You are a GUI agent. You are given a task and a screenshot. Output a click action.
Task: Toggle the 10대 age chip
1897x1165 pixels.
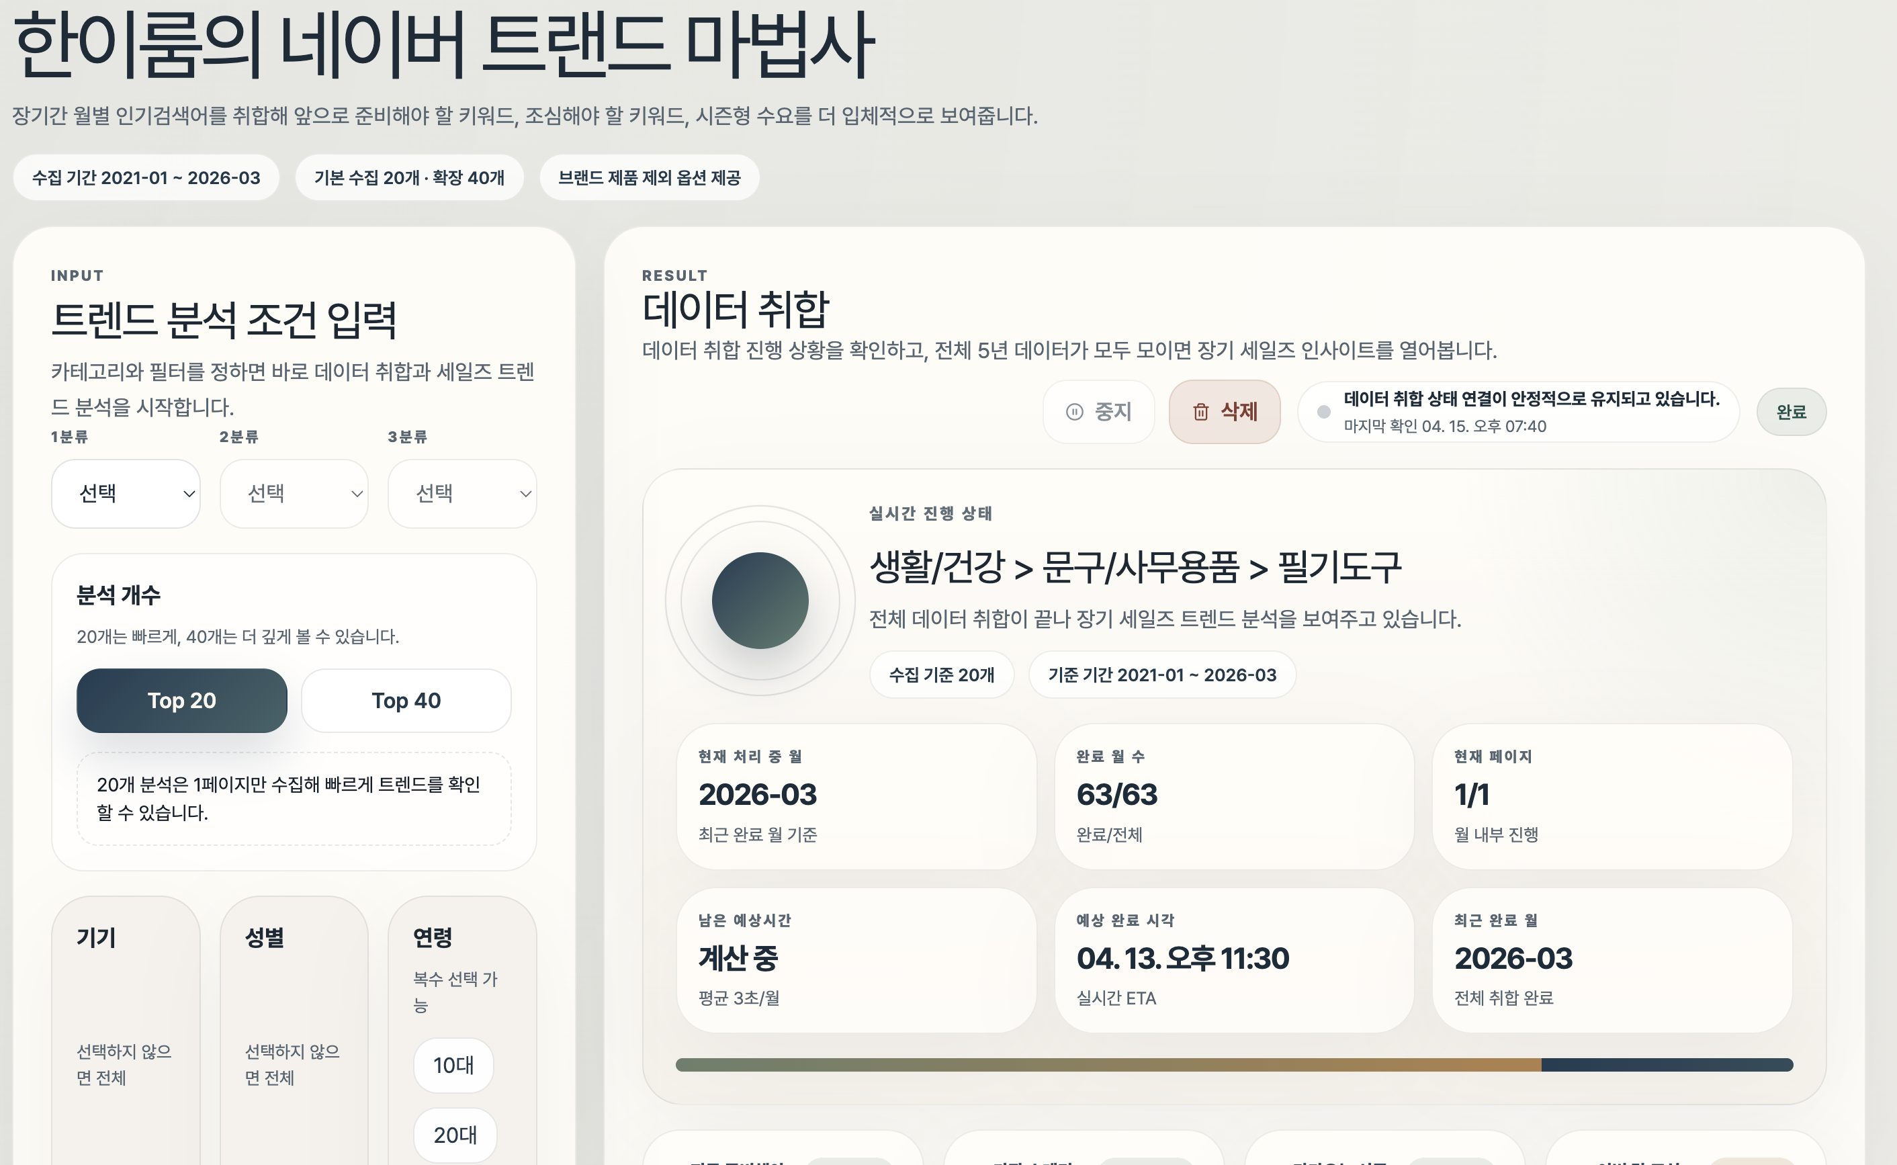(453, 1065)
